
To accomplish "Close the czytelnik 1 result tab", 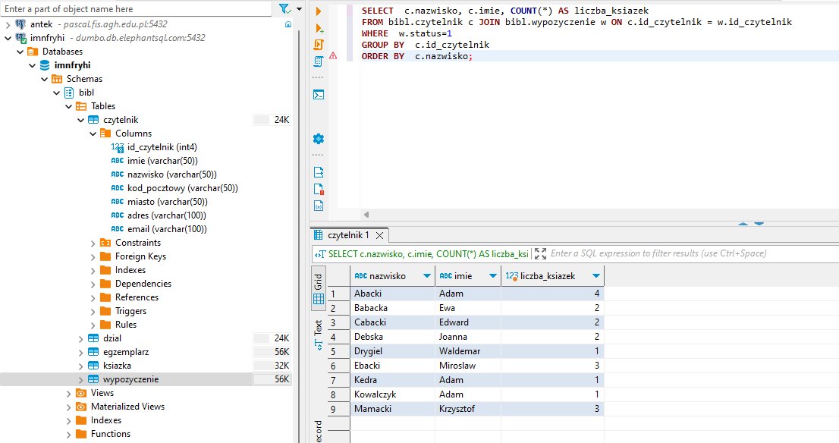I will click(x=379, y=235).
